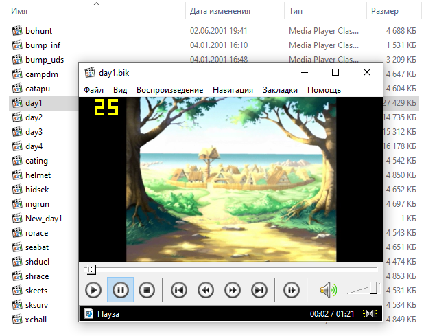Select the rorace file icon
This screenshot has width=426, height=336.
click(x=17, y=233)
